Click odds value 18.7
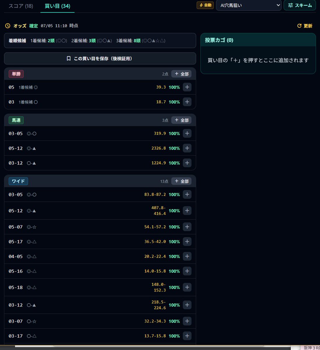 161,102
